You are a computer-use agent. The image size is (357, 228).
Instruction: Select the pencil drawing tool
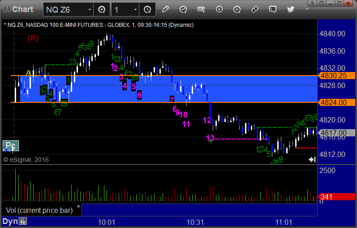pyautogui.click(x=165, y=9)
